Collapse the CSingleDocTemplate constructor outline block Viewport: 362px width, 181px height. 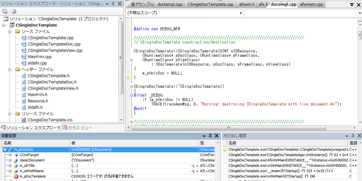coord(132,60)
